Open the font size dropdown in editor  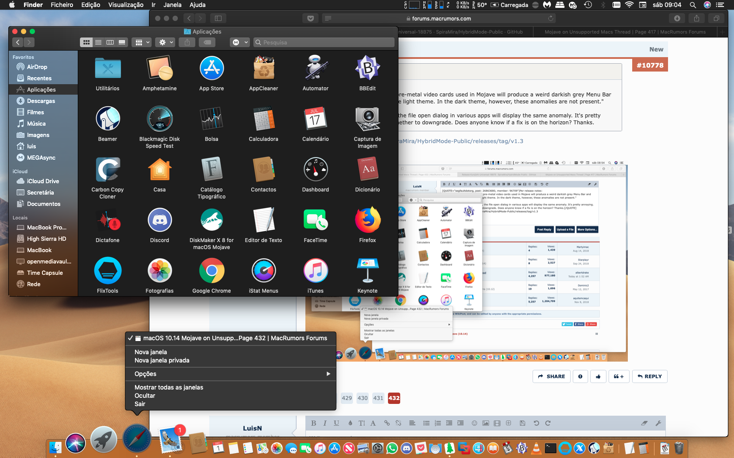click(x=362, y=423)
